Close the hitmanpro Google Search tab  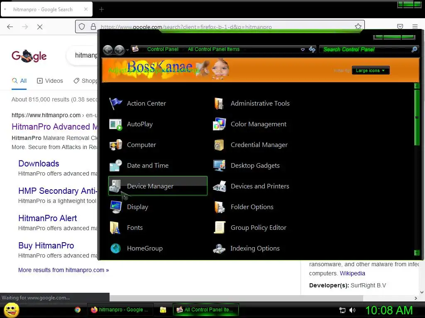(x=85, y=9)
